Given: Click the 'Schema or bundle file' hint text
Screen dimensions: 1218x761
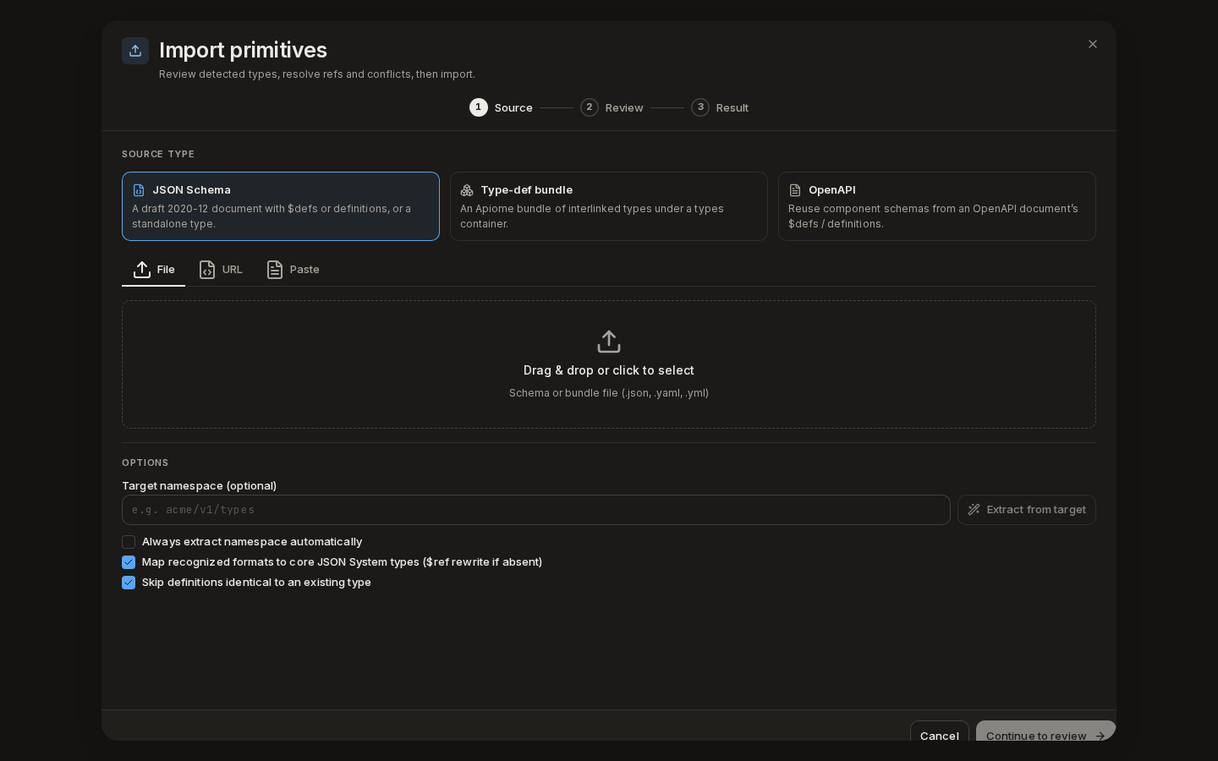Looking at the screenshot, I should tap(609, 393).
